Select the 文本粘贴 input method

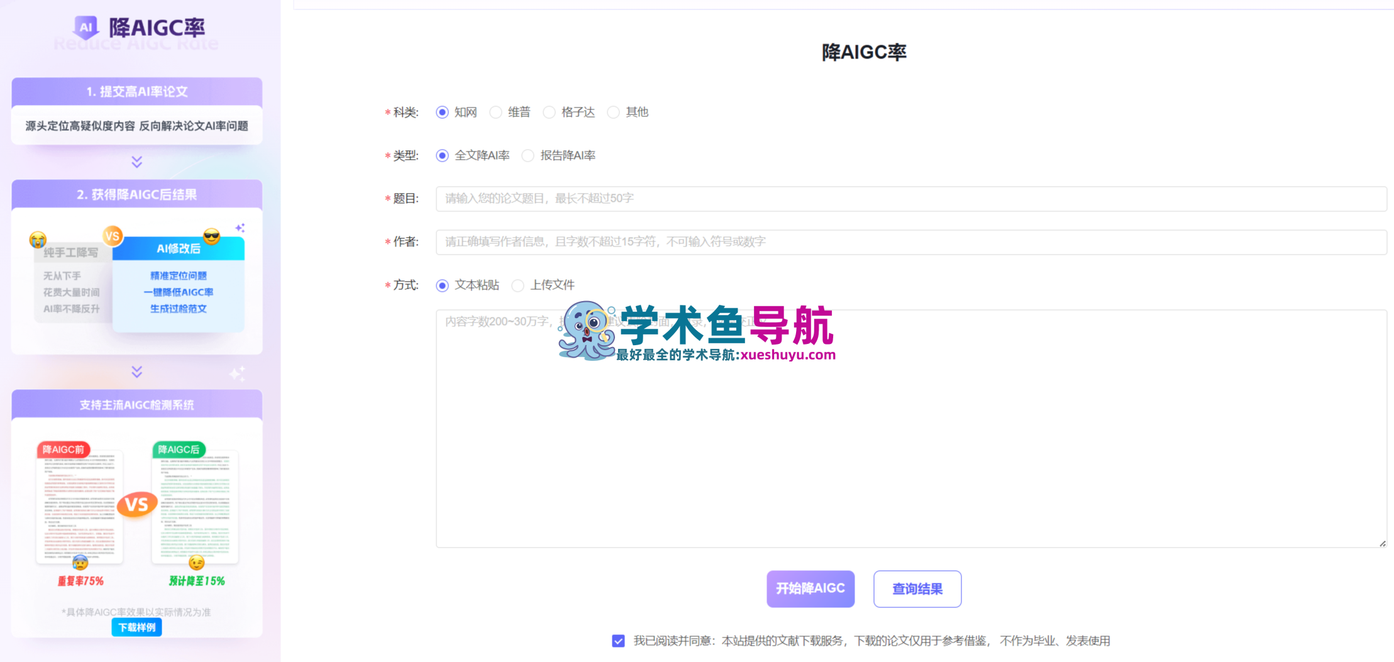click(443, 286)
